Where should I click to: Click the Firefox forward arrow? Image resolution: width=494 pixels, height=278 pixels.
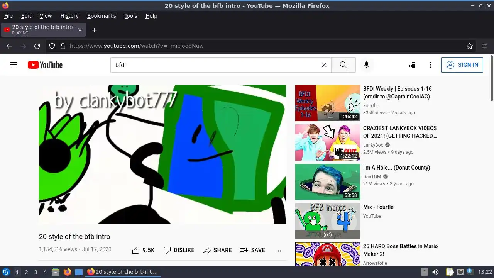[x=23, y=46]
